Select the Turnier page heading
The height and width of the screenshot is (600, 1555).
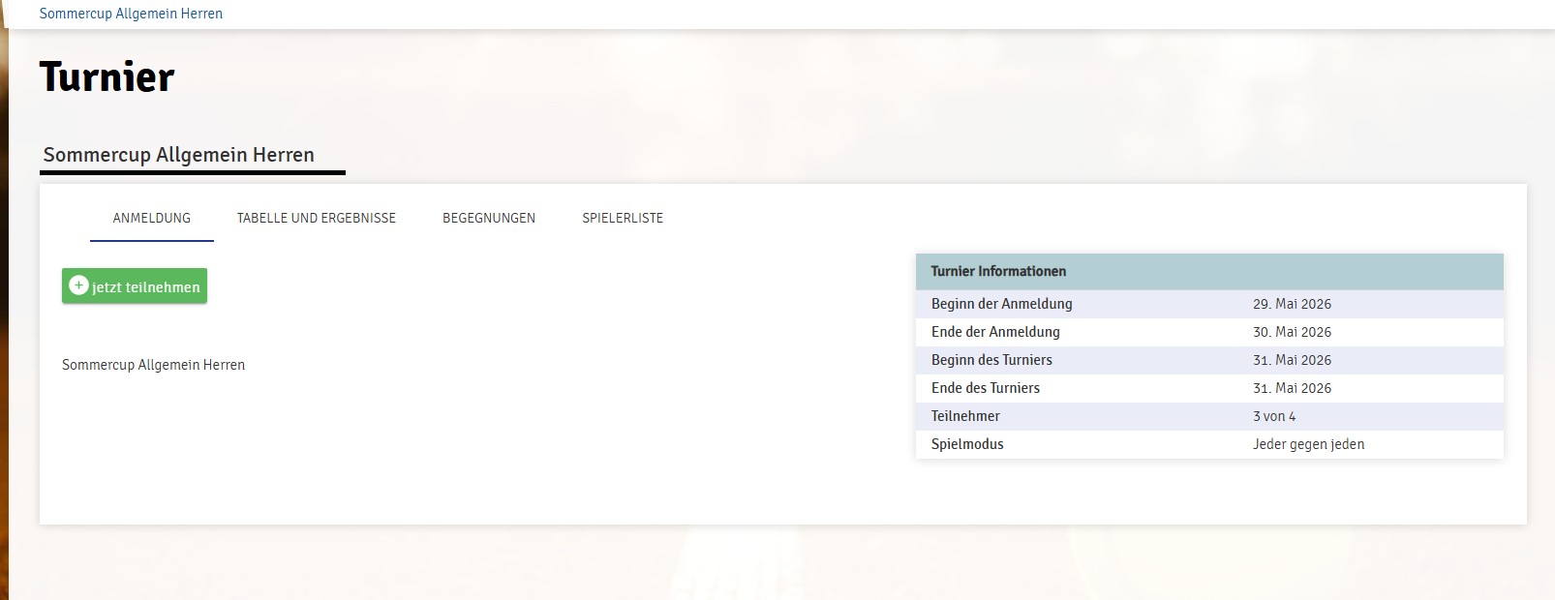107,76
